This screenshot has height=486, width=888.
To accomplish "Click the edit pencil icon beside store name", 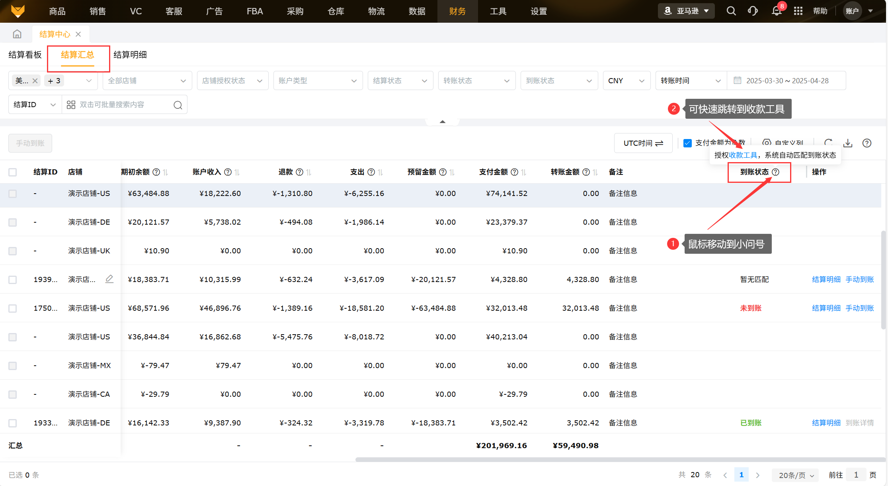I will [109, 279].
